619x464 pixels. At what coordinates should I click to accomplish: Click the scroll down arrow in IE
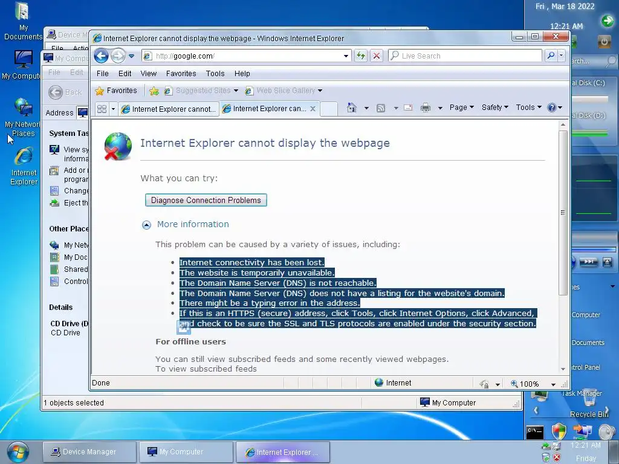pyautogui.click(x=563, y=369)
